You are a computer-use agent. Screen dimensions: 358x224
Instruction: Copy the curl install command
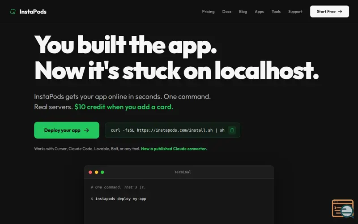232,130
